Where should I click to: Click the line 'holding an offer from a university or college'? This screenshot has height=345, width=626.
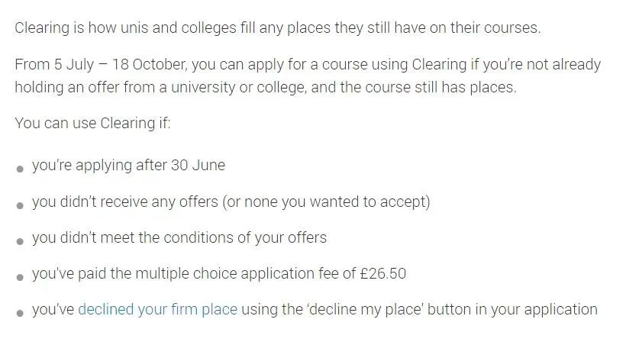[160, 87]
